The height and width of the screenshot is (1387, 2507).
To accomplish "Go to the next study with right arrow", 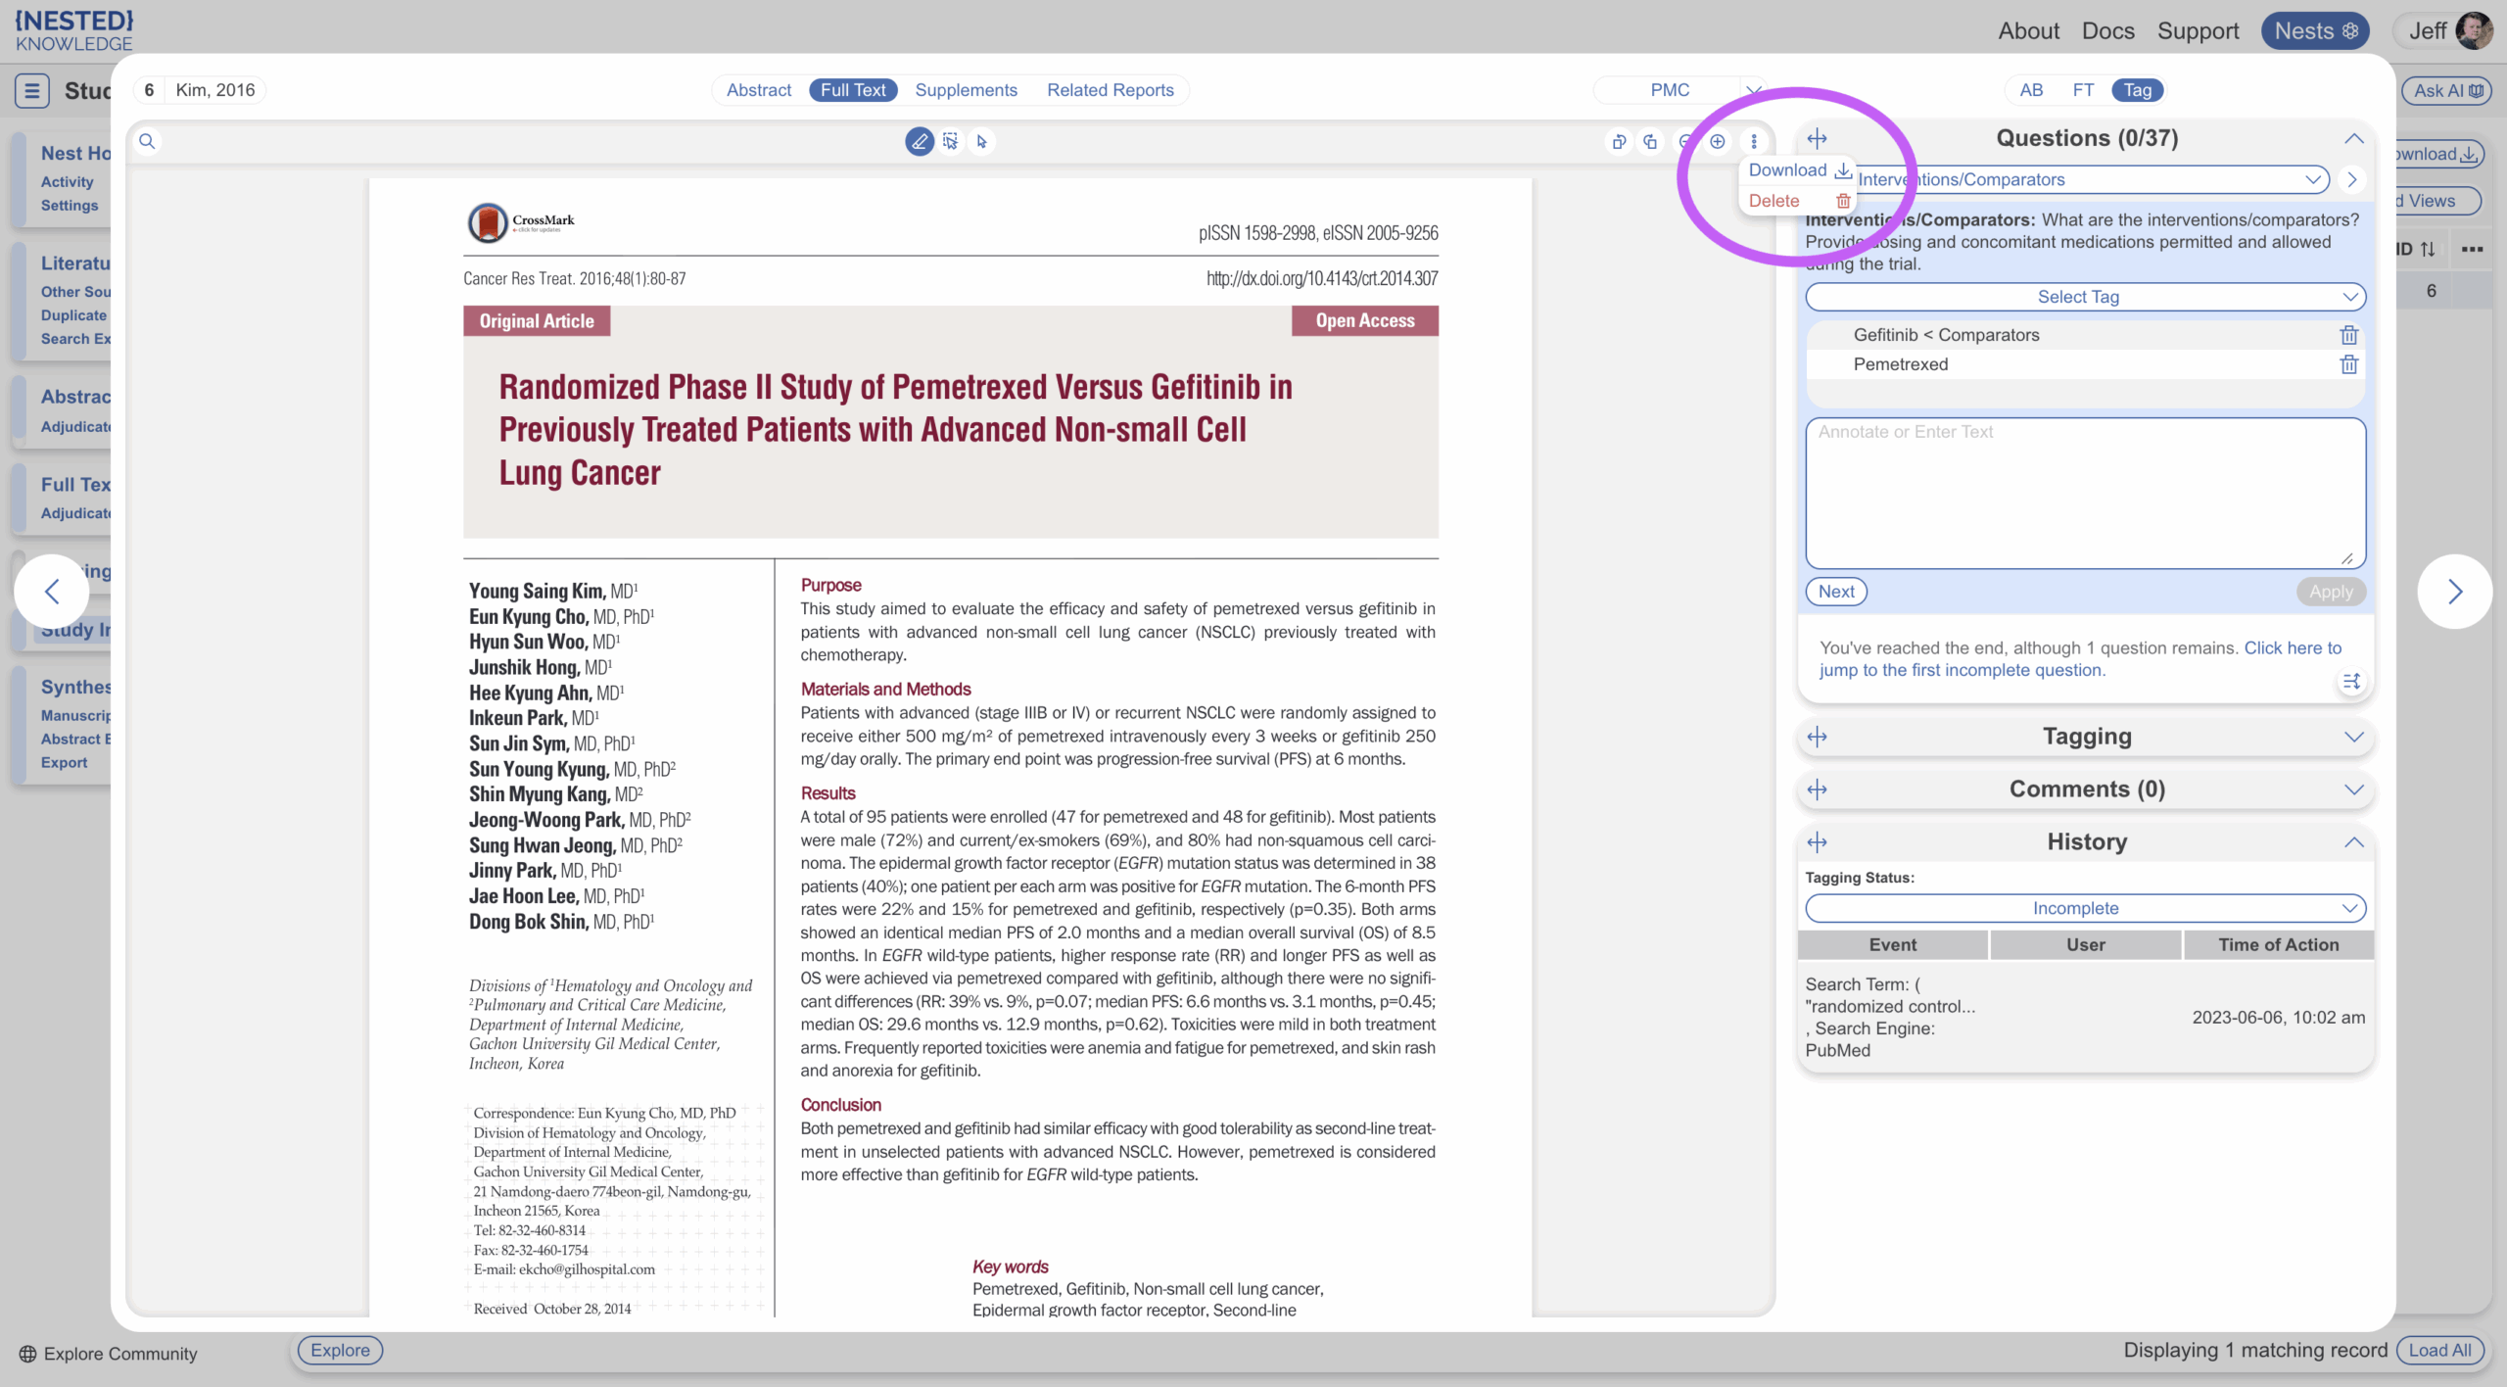I will point(2454,592).
